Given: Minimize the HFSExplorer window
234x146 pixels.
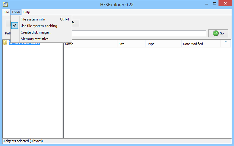Looking at the screenshot, I should point(207,4).
